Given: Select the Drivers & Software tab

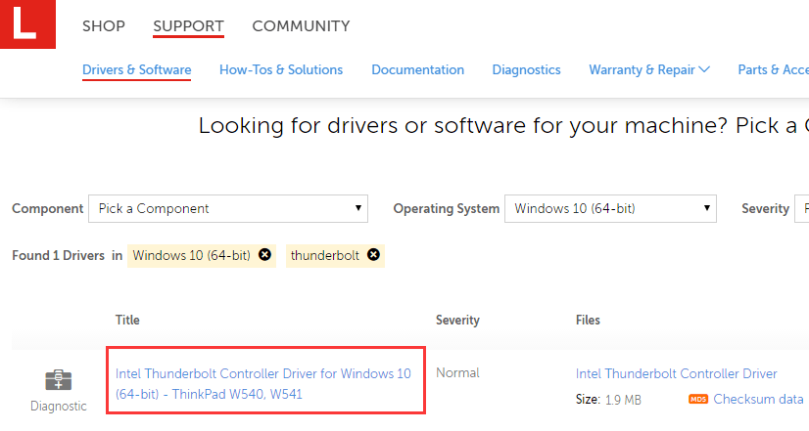Looking at the screenshot, I should 137,70.
